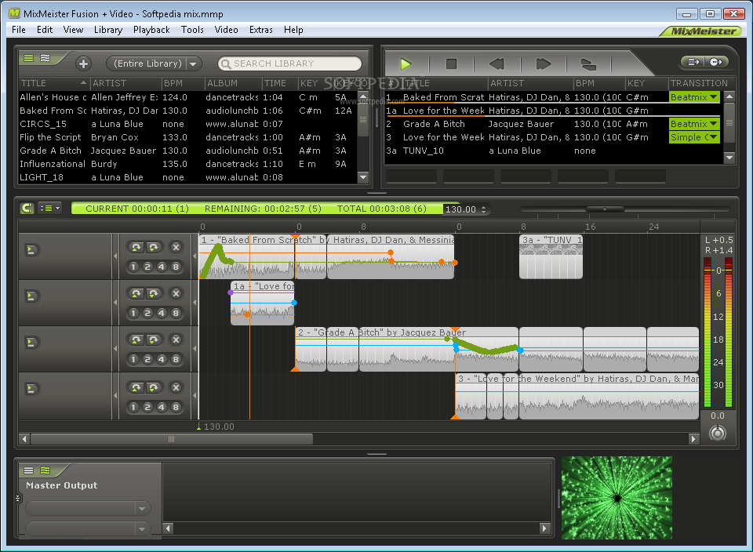Open Simple transition dropdown for track 3
This screenshot has height=552, width=753.
[x=694, y=137]
